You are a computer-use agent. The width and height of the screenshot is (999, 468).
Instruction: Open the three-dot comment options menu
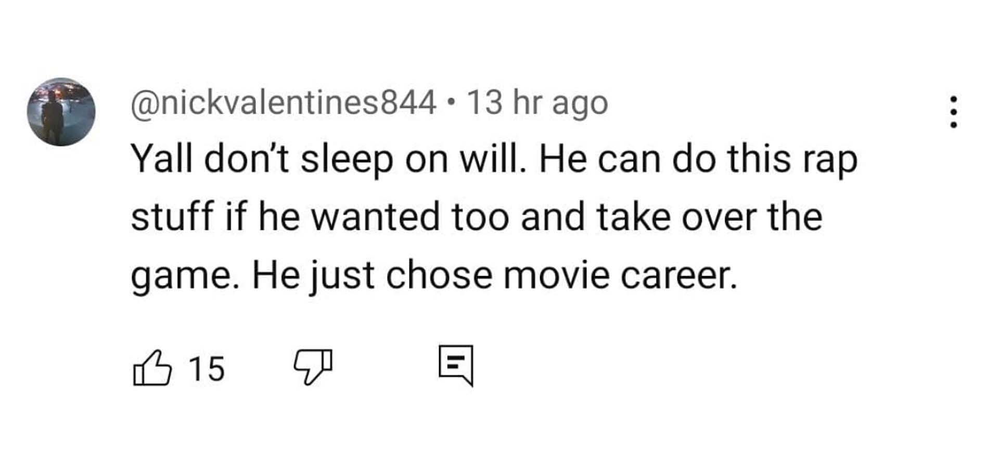[x=953, y=111]
